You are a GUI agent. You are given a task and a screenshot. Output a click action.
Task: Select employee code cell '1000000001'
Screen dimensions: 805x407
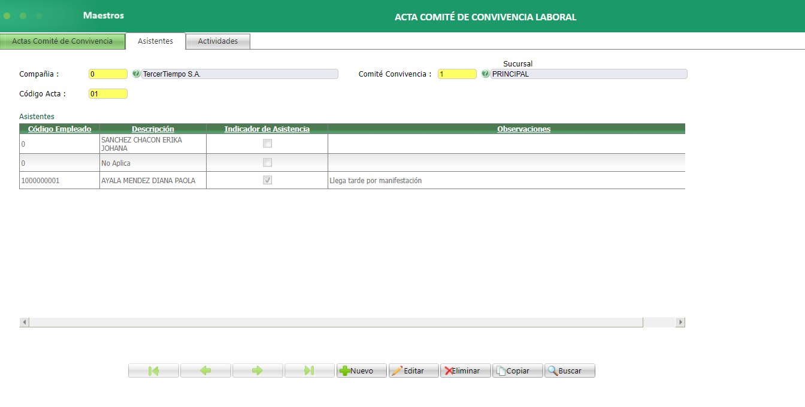pyautogui.click(x=59, y=180)
